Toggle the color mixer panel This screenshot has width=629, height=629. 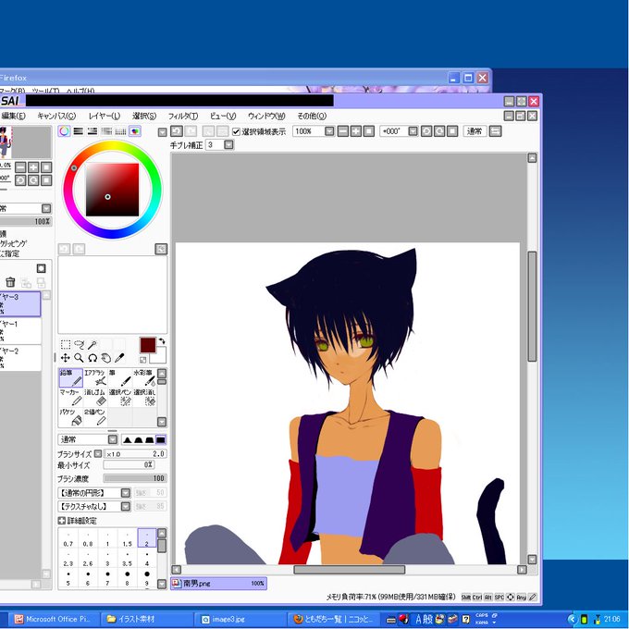pos(106,131)
